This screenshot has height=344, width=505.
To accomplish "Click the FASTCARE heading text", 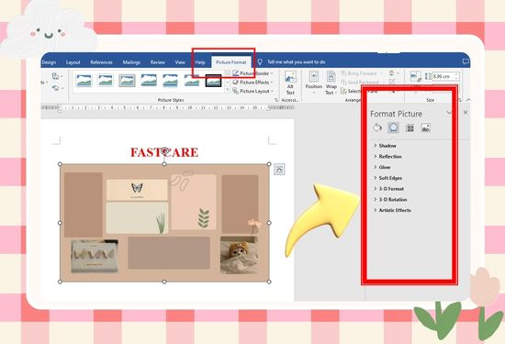I will pyautogui.click(x=164, y=152).
